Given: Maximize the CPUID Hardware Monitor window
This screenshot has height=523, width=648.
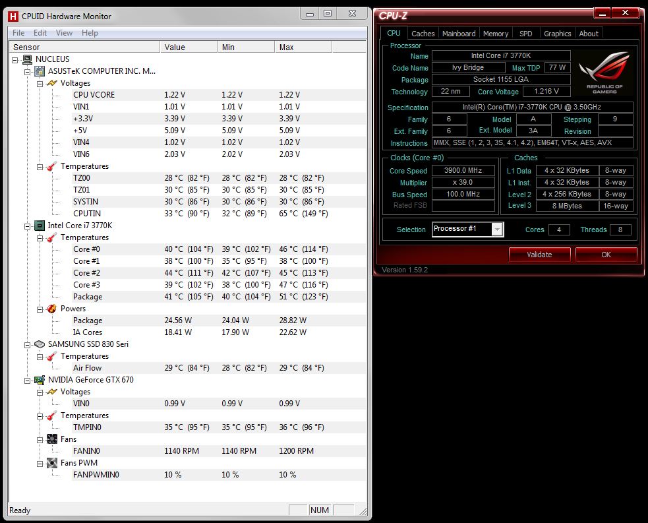Looking at the screenshot, I should 328,14.
